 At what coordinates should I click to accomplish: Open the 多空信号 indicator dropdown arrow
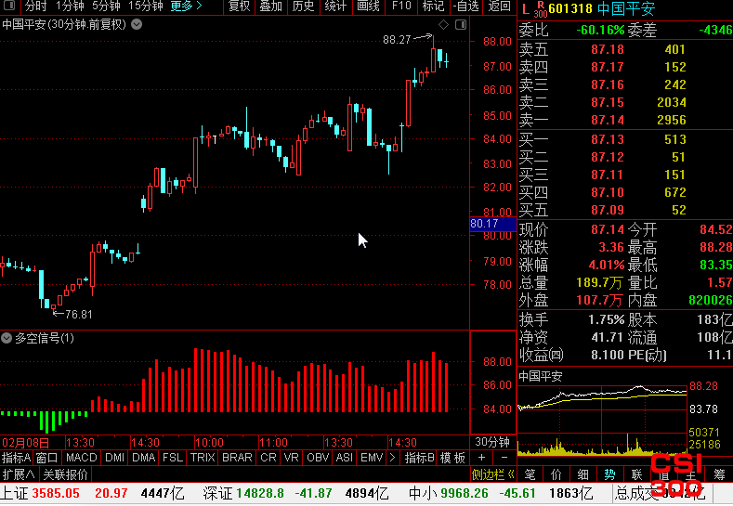coord(7,338)
